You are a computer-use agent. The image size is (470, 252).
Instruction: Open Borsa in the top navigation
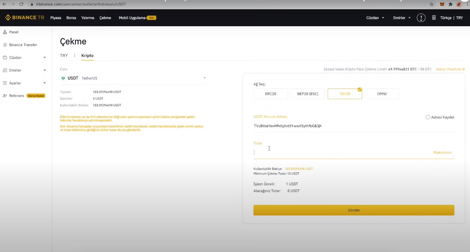click(71, 18)
